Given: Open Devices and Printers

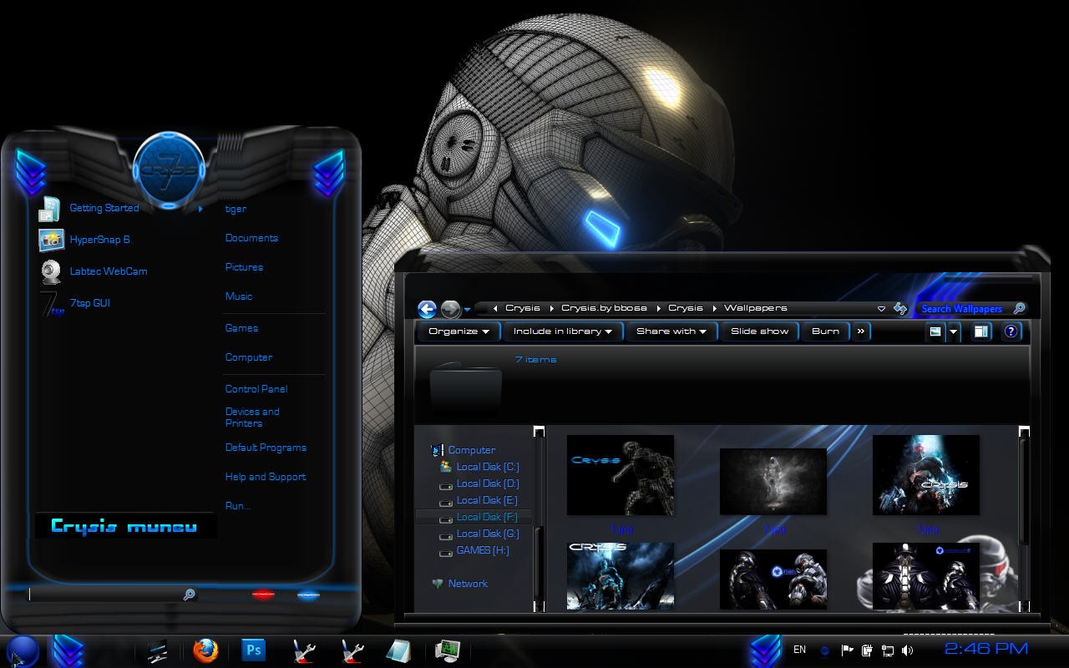Looking at the screenshot, I should 252,417.
